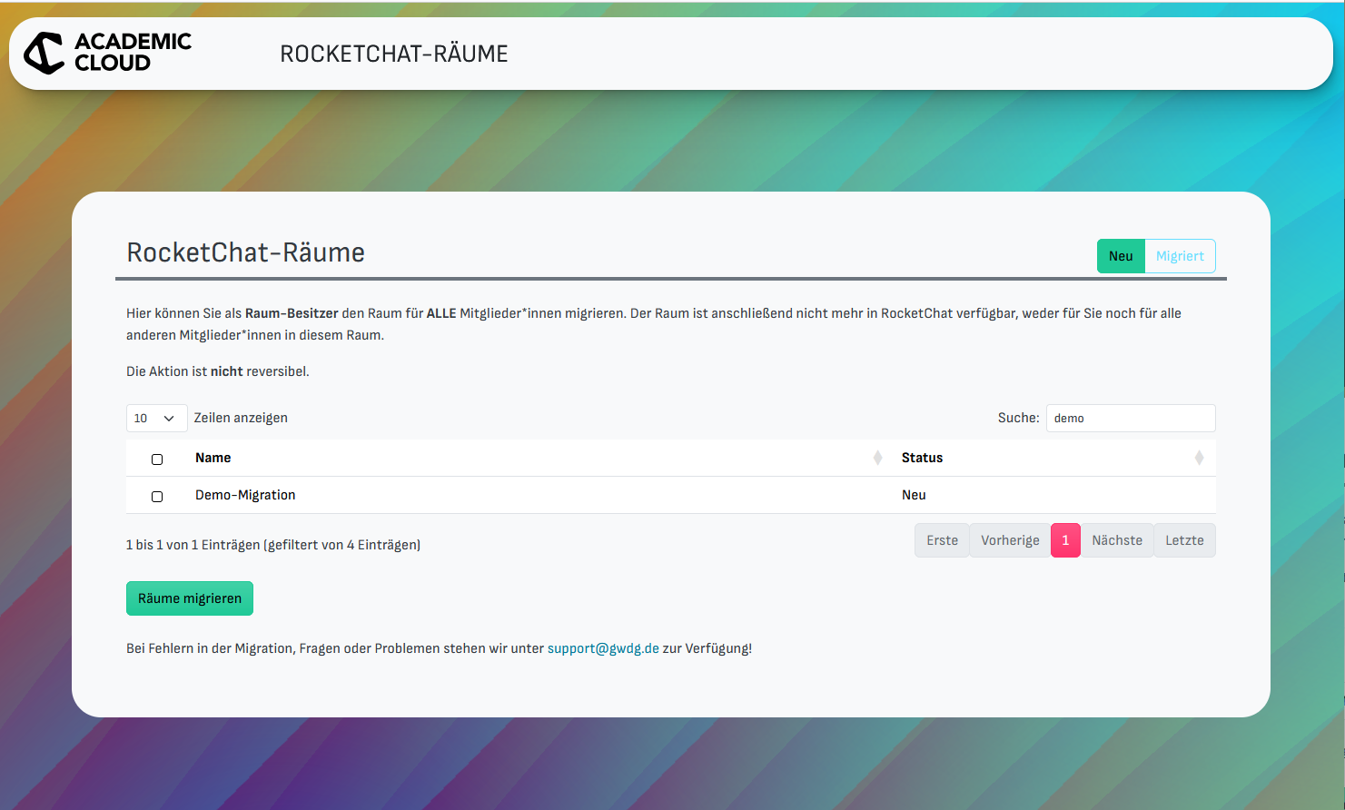Switch to the Neu tab
Image resolution: width=1345 pixels, height=810 pixels.
click(1121, 256)
